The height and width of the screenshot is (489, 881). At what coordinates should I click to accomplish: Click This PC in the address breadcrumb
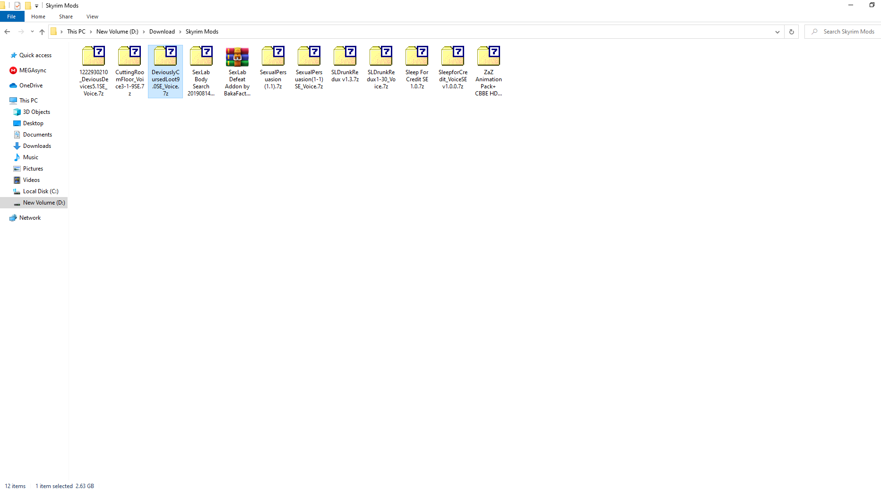click(x=76, y=32)
